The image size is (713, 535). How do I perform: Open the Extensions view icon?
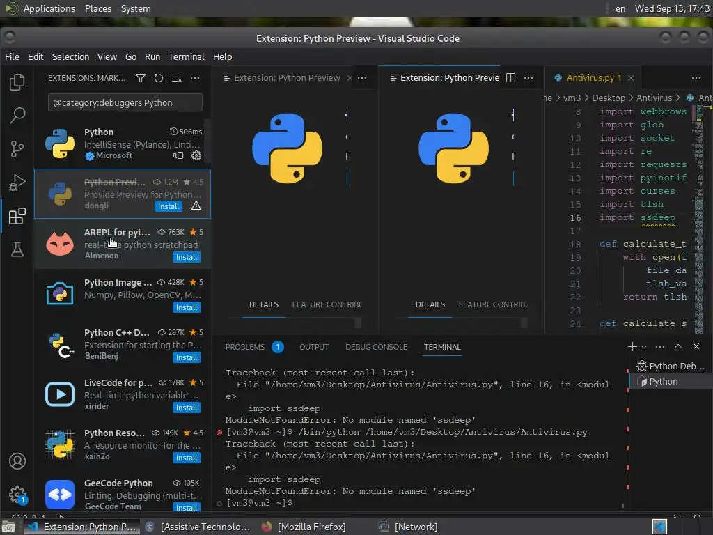pyautogui.click(x=17, y=216)
